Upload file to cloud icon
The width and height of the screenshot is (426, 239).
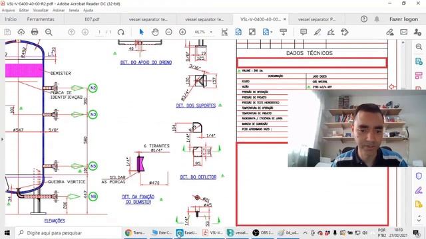tap(21, 32)
